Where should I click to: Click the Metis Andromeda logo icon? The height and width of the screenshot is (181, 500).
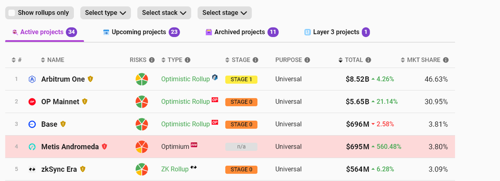pos(32,147)
